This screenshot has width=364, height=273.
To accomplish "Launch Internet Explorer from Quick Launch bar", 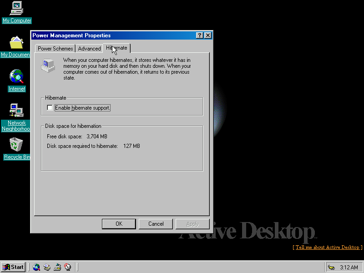I will 36,267.
